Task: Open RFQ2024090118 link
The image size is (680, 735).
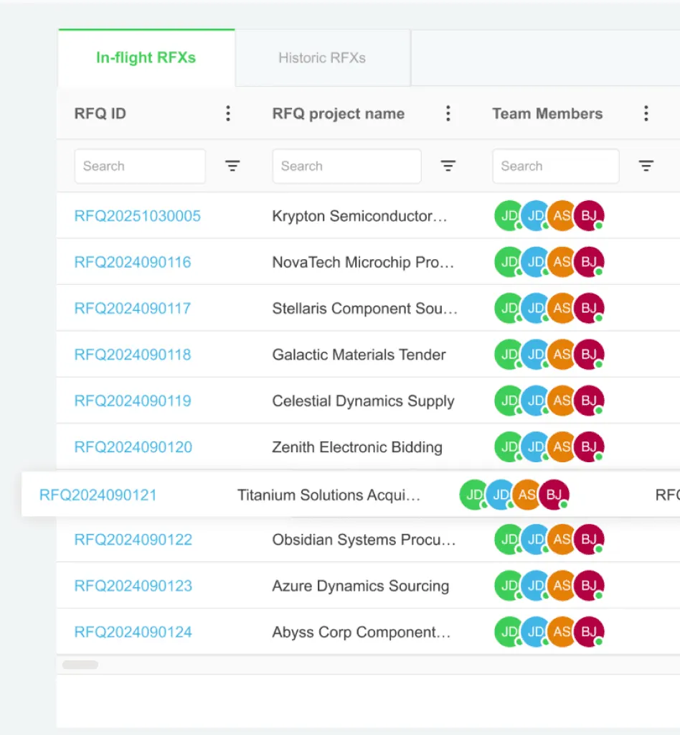Action: pyautogui.click(x=133, y=355)
